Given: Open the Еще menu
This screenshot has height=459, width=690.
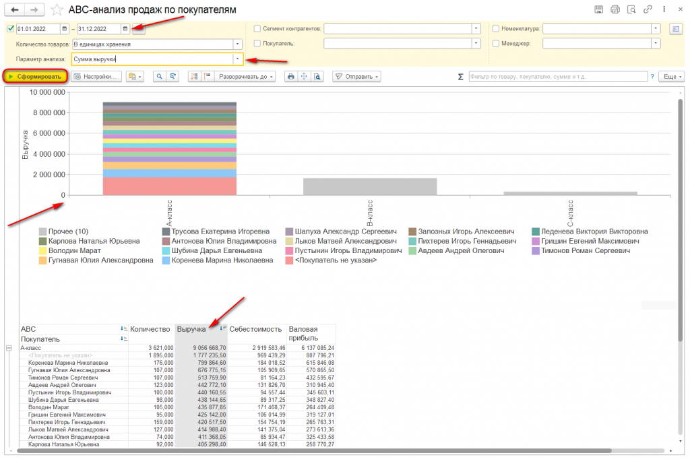Looking at the screenshot, I should click(x=672, y=77).
